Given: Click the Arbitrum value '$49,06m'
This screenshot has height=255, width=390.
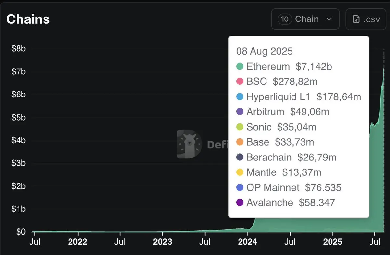Looking at the screenshot, I should pos(310,112).
